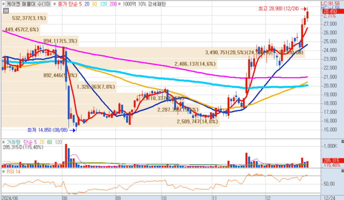This screenshot has height=200, width=344.
Task: Click volume profile label 3,490,751(20.5%)
Action: point(226,52)
